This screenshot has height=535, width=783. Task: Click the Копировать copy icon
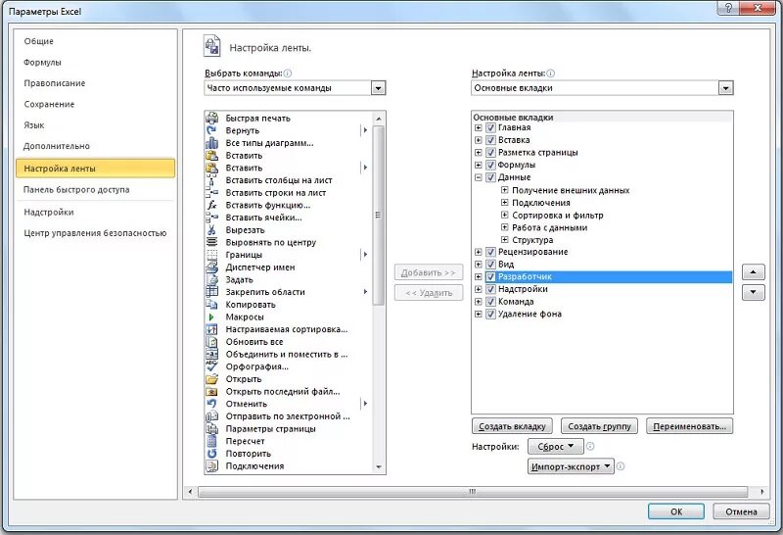(211, 305)
